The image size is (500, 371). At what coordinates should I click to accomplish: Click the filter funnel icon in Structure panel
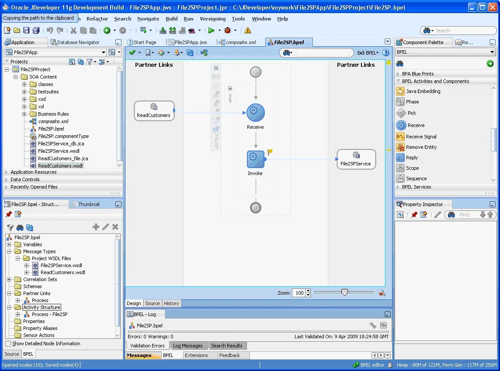click(x=10, y=227)
